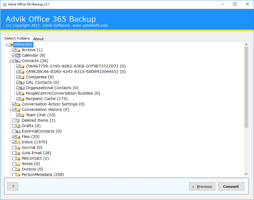Click the PeopleCentricConversation Buddies folder icon
The height and width of the screenshot is (200, 254).
[x=22, y=93]
